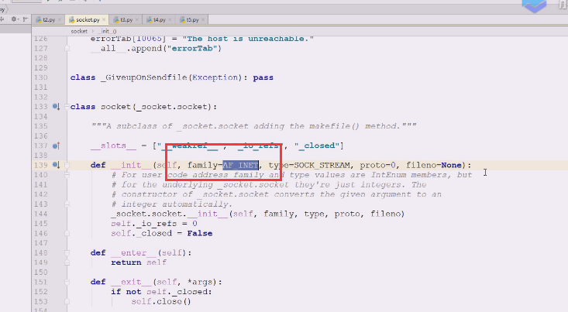
Task: Click the fold end marker on line 153
Action: click(x=67, y=301)
